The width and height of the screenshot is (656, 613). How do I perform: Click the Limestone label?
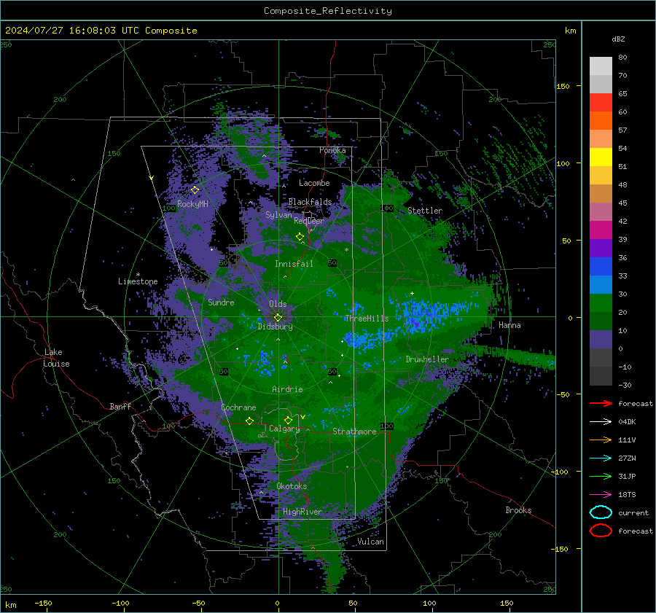click(138, 281)
